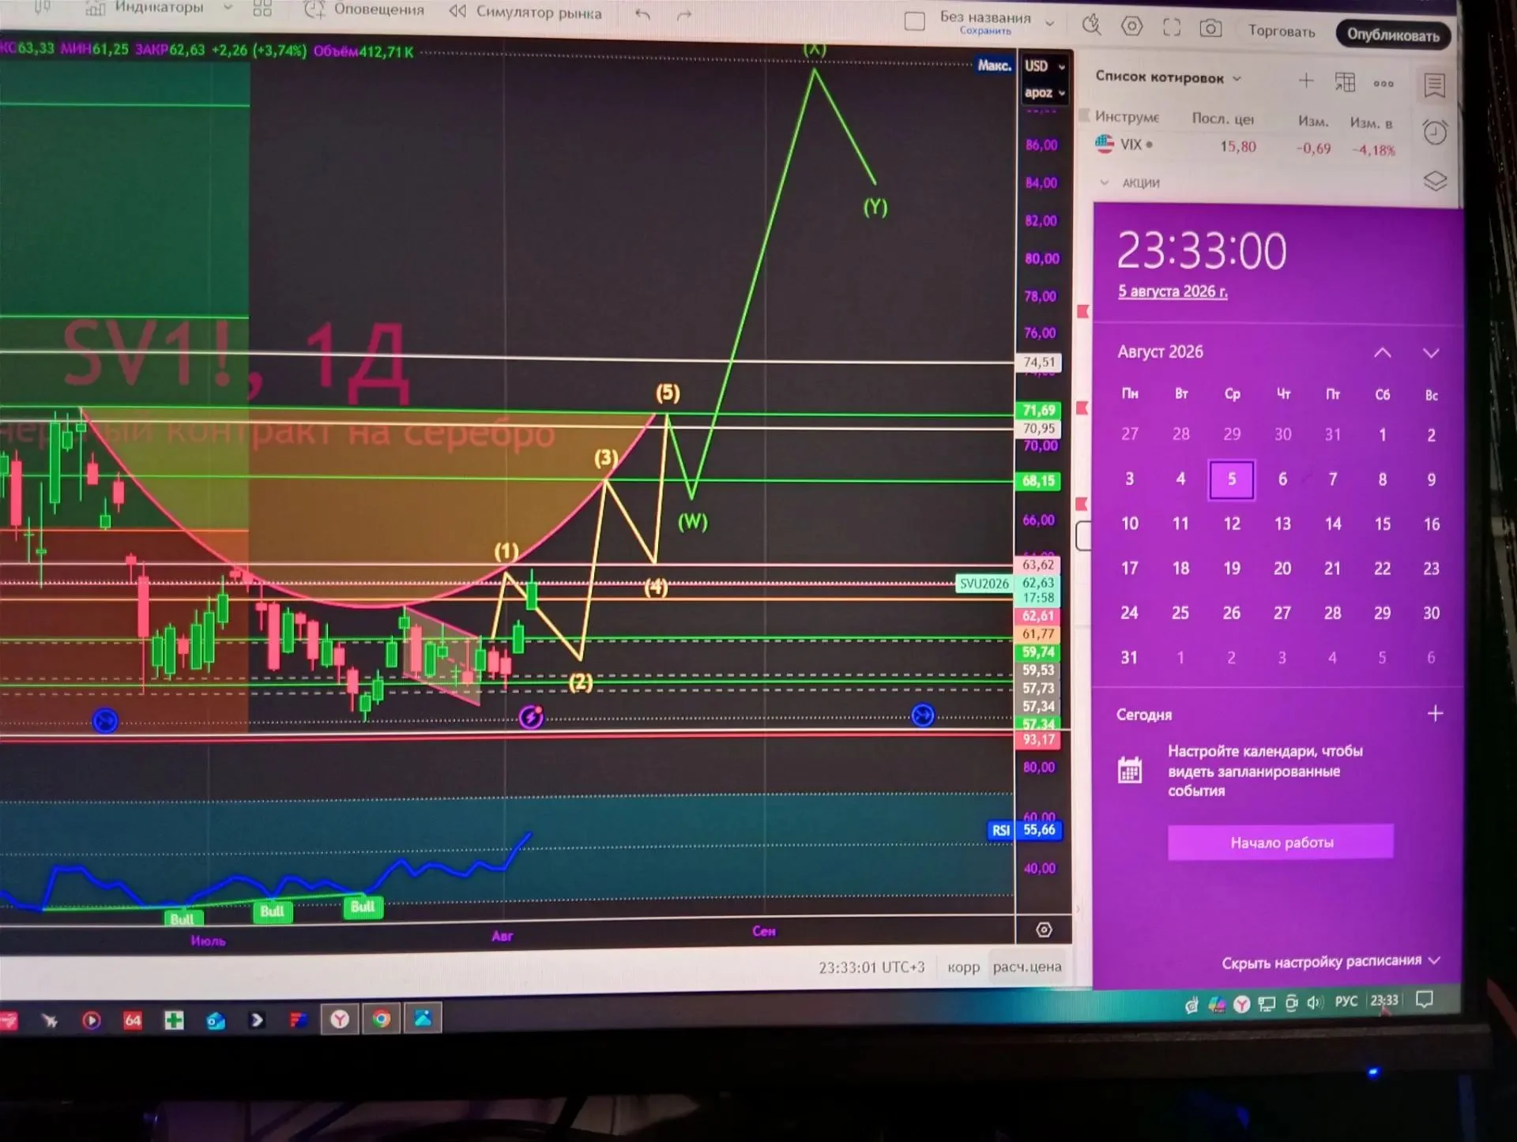Open advanced view table icon in watchlist
This screenshot has height=1142, width=1517.
[1345, 81]
